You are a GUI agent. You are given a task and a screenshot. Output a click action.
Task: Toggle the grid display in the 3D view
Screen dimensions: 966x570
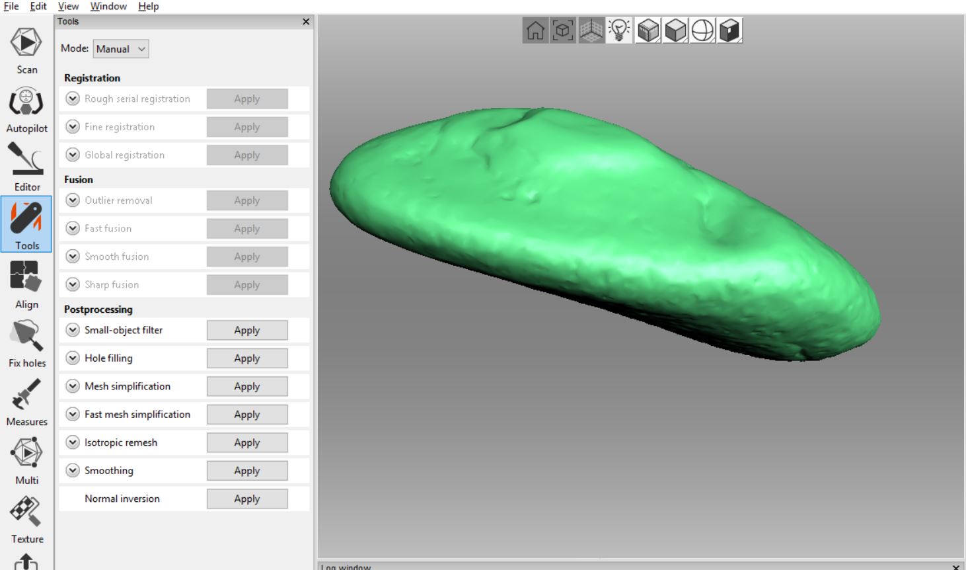591,30
